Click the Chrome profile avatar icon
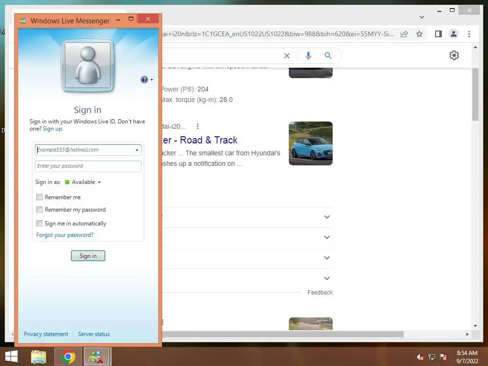This screenshot has width=488, height=366. coord(454,34)
